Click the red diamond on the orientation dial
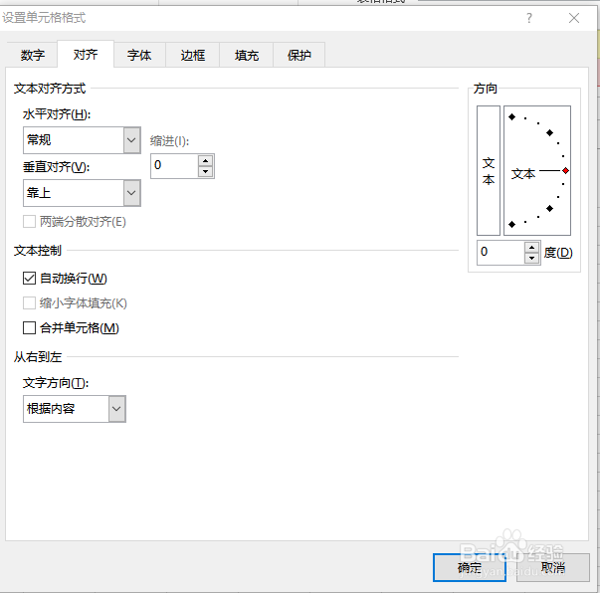Image resolution: width=600 pixels, height=593 pixels. [x=565, y=170]
